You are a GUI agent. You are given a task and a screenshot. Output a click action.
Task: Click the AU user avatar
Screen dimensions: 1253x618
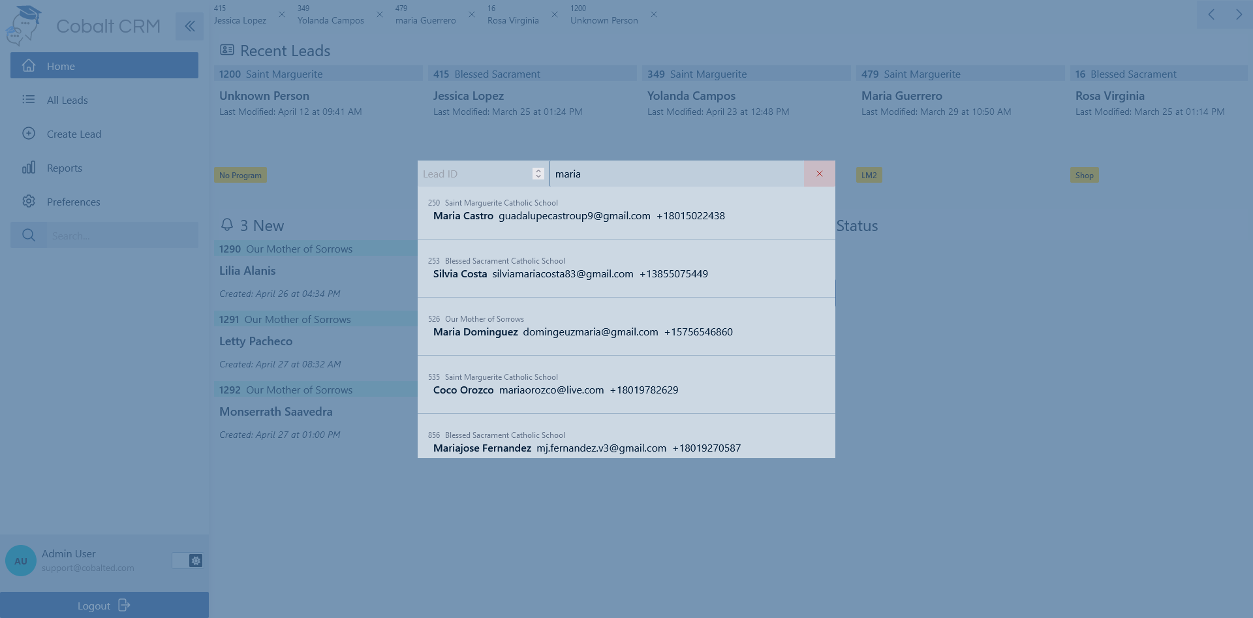pyautogui.click(x=21, y=561)
